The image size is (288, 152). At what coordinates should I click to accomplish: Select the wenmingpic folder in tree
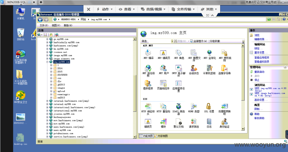point(63,94)
